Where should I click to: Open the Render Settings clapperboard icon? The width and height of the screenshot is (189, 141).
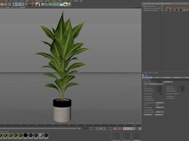pos(38,4)
